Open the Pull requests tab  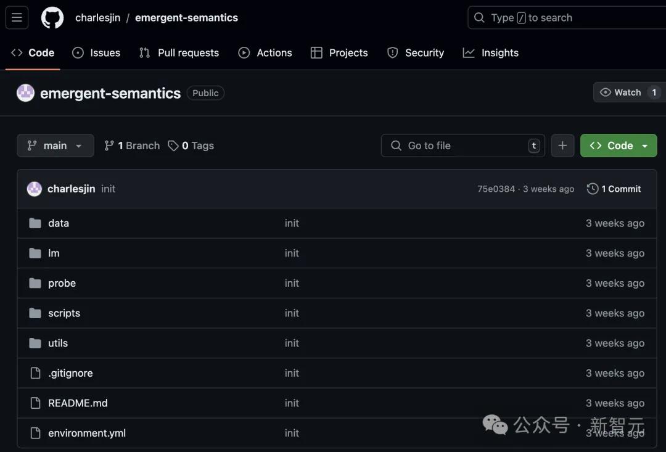(179, 53)
